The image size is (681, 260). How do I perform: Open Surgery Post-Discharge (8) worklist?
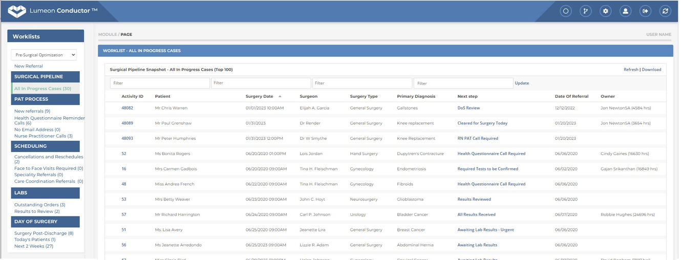[44, 234]
